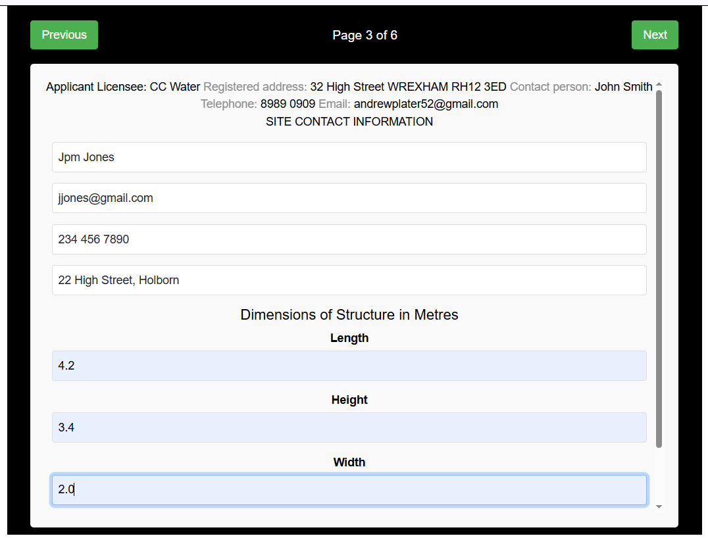Select the phone number field
The image size is (708, 538).
click(x=349, y=239)
